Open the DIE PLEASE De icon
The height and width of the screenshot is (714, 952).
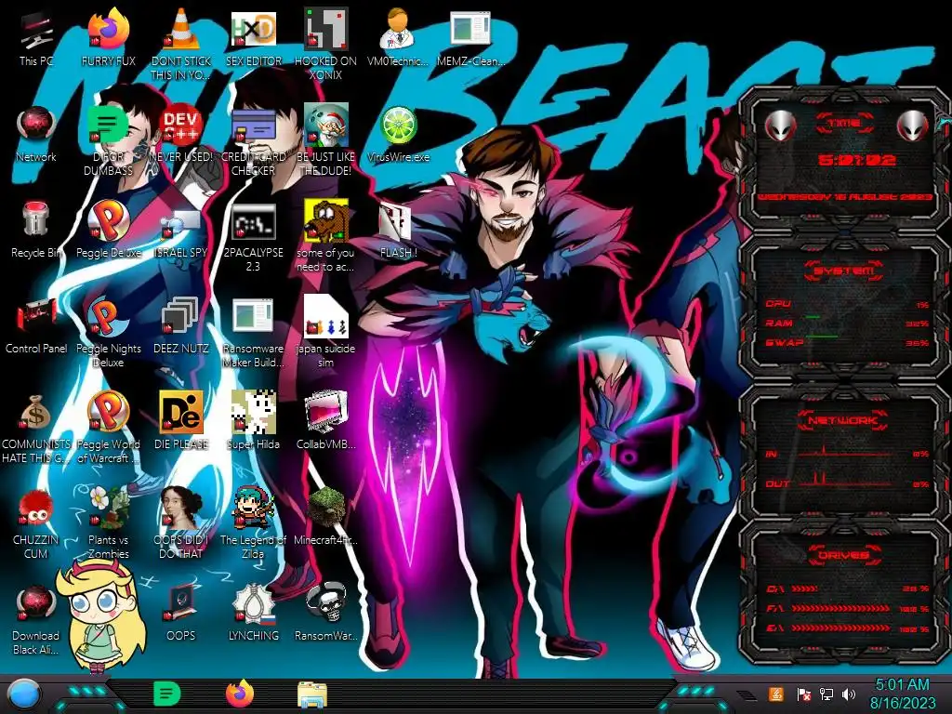(x=181, y=420)
